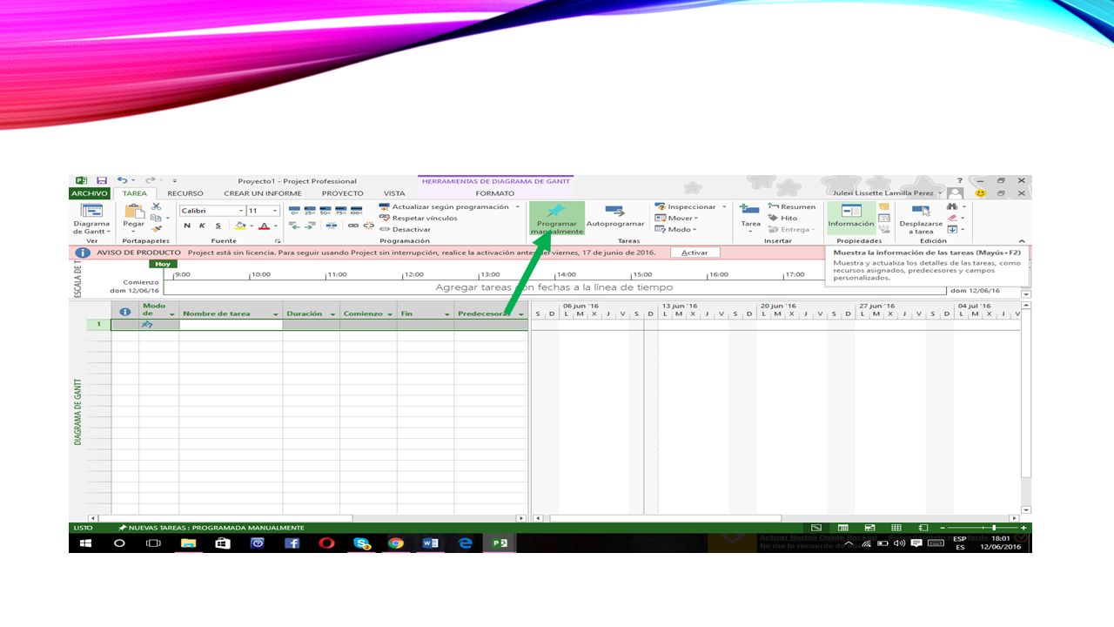
Task: Toggle Underline S formatting
Action: tap(217, 226)
